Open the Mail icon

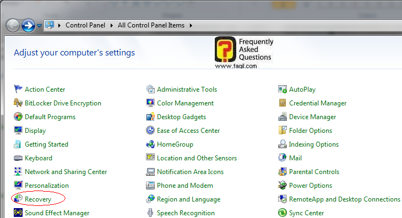pos(283,158)
